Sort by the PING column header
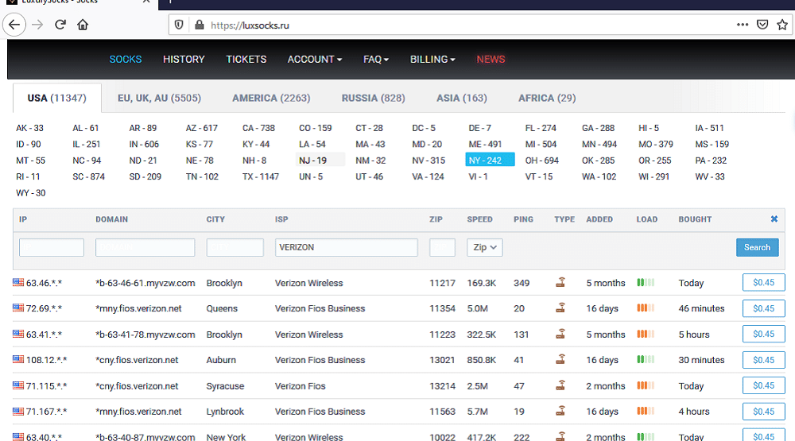 [523, 219]
